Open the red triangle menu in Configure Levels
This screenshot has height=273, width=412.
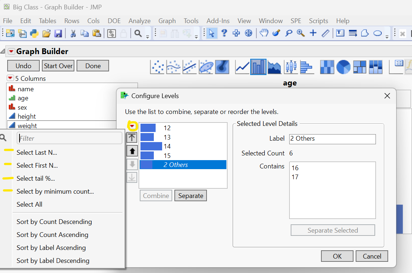[132, 126]
